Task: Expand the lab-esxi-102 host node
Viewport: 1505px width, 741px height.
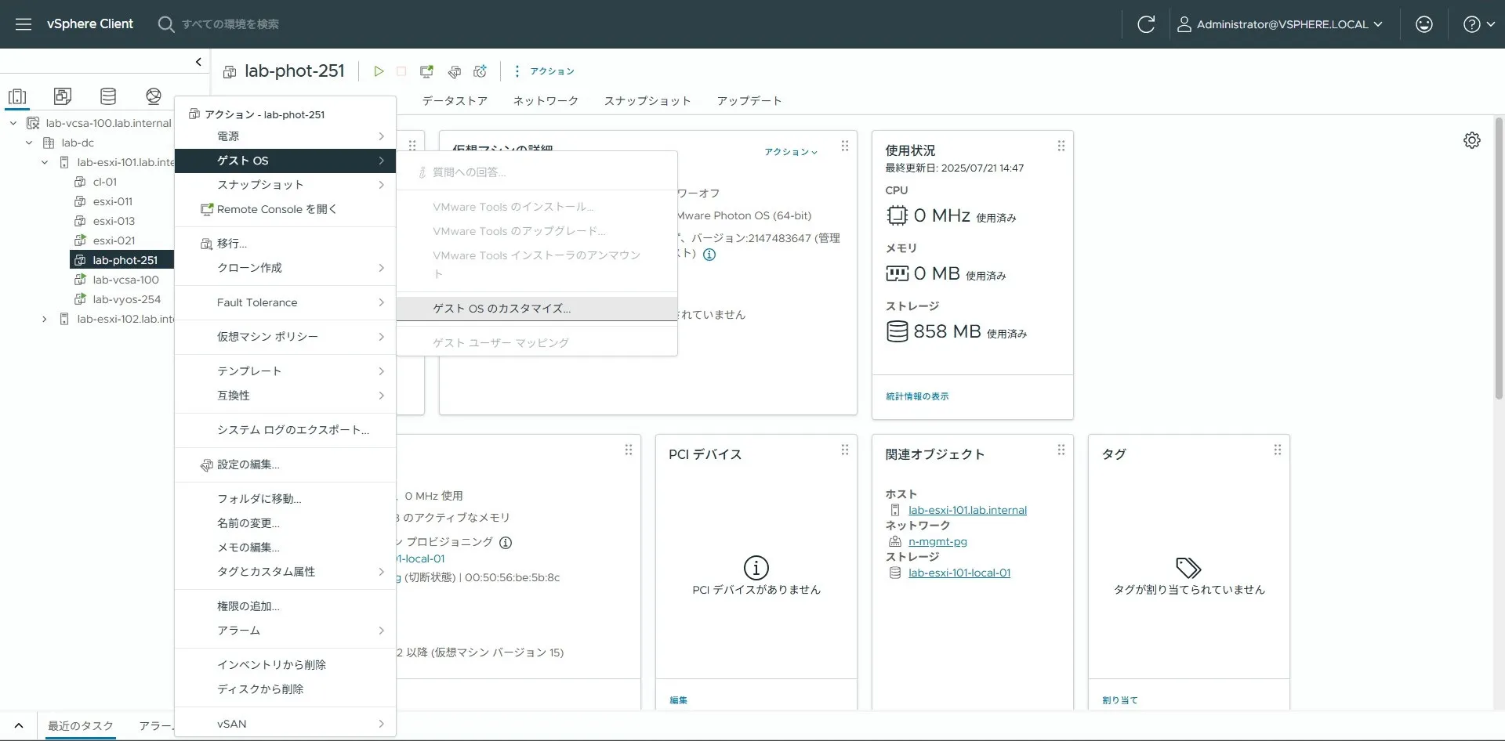Action: 45,319
